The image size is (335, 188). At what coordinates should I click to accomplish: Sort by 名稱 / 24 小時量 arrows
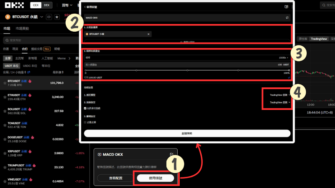pyautogui.click(x=25, y=72)
